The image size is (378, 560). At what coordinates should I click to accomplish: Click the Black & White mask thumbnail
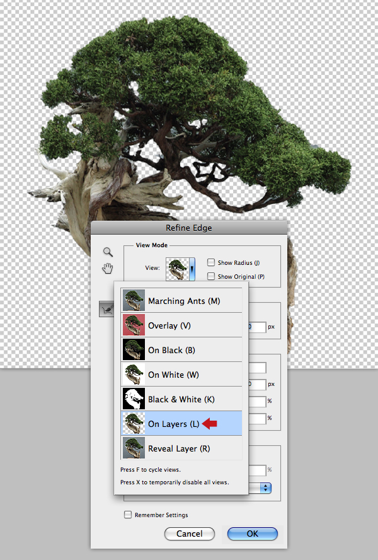point(134,399)
